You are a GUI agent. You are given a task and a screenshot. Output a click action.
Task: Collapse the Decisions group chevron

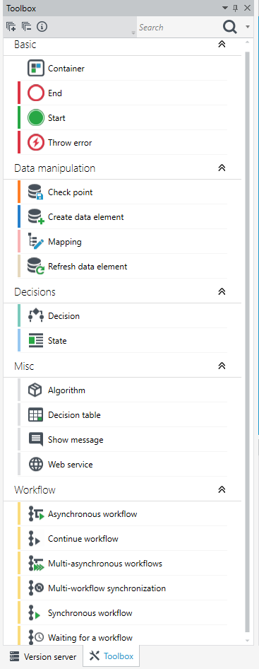tap(222, 292)
